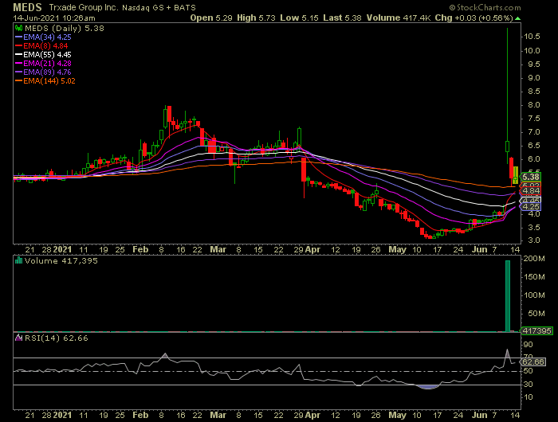
Task: Click the Low 5.15 value
Action: (x=299, y=18)
